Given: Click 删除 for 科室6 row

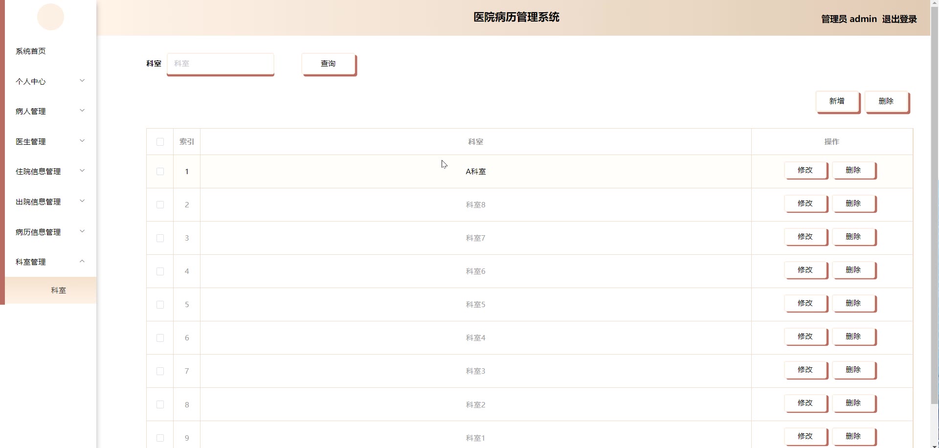Looking at the screenshot, I should tap(854, 270).
